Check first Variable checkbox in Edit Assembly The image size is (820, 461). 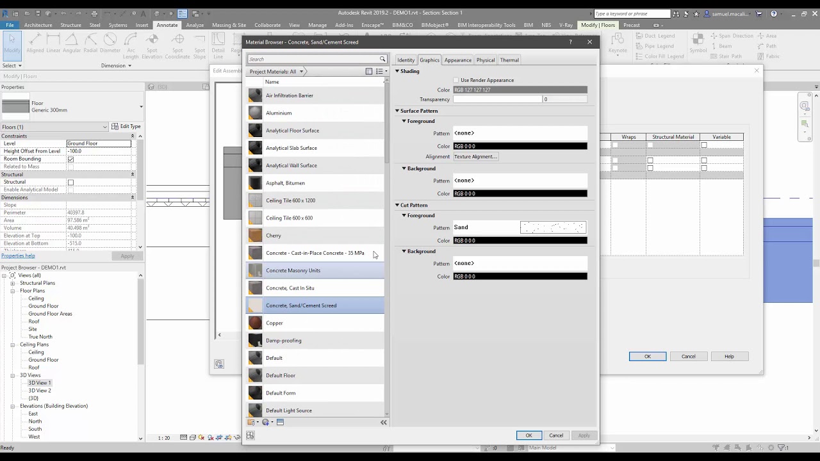[703, 145]
